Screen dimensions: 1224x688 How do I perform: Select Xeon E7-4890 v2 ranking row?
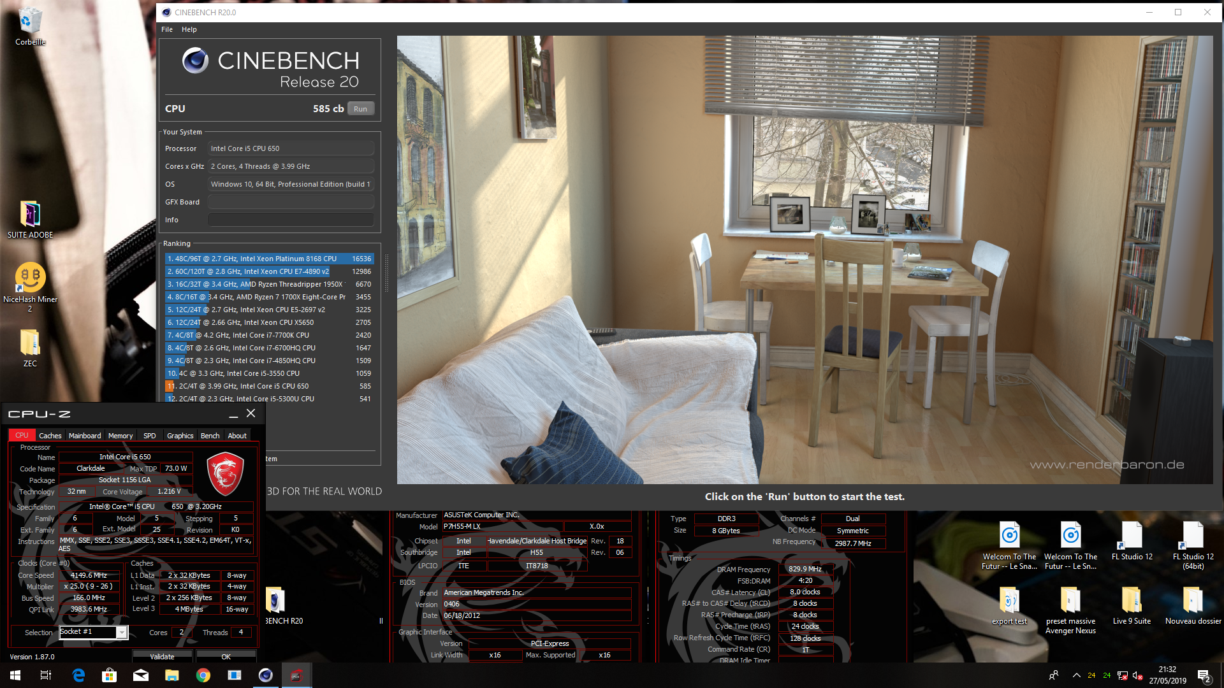[x=269, y=271]
